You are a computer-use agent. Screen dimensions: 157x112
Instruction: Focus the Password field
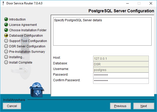(x=121, y=75)
